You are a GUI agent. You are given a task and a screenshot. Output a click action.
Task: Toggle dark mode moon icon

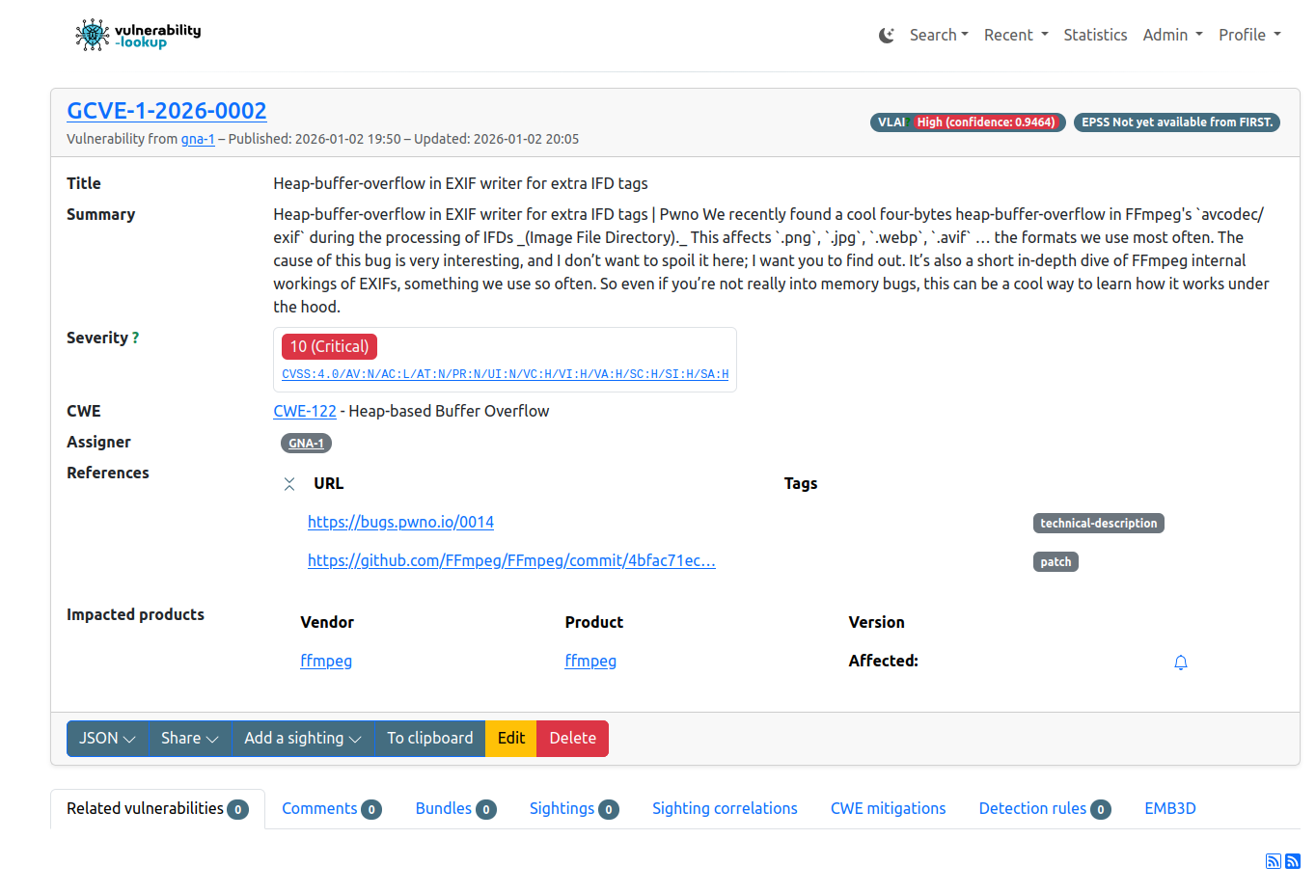coord(886,36)
